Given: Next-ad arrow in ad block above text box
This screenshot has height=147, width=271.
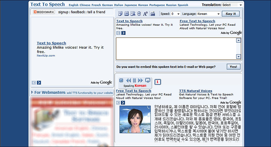Looking at the screenshot, I should coord(123,33).
